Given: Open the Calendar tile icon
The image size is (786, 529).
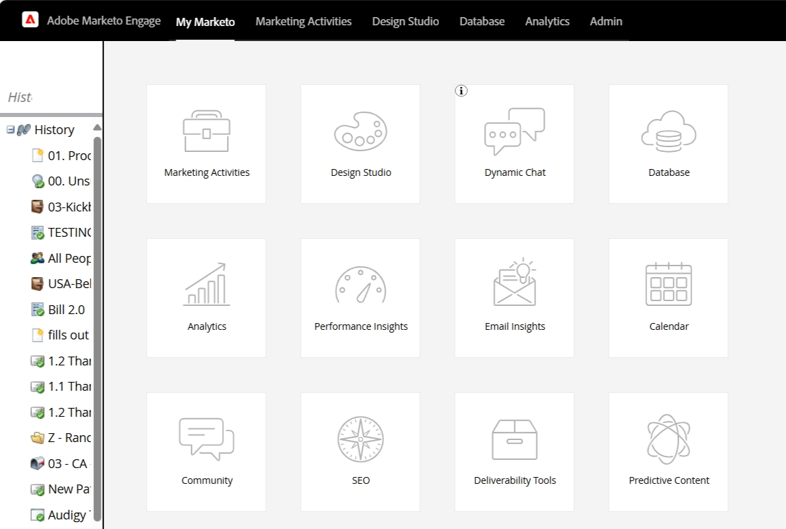Looking at the screenshot, I should click(668, 284).
